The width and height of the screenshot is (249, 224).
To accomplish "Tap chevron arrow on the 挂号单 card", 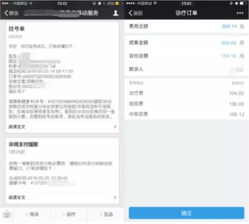I will (x=115, y=127).
